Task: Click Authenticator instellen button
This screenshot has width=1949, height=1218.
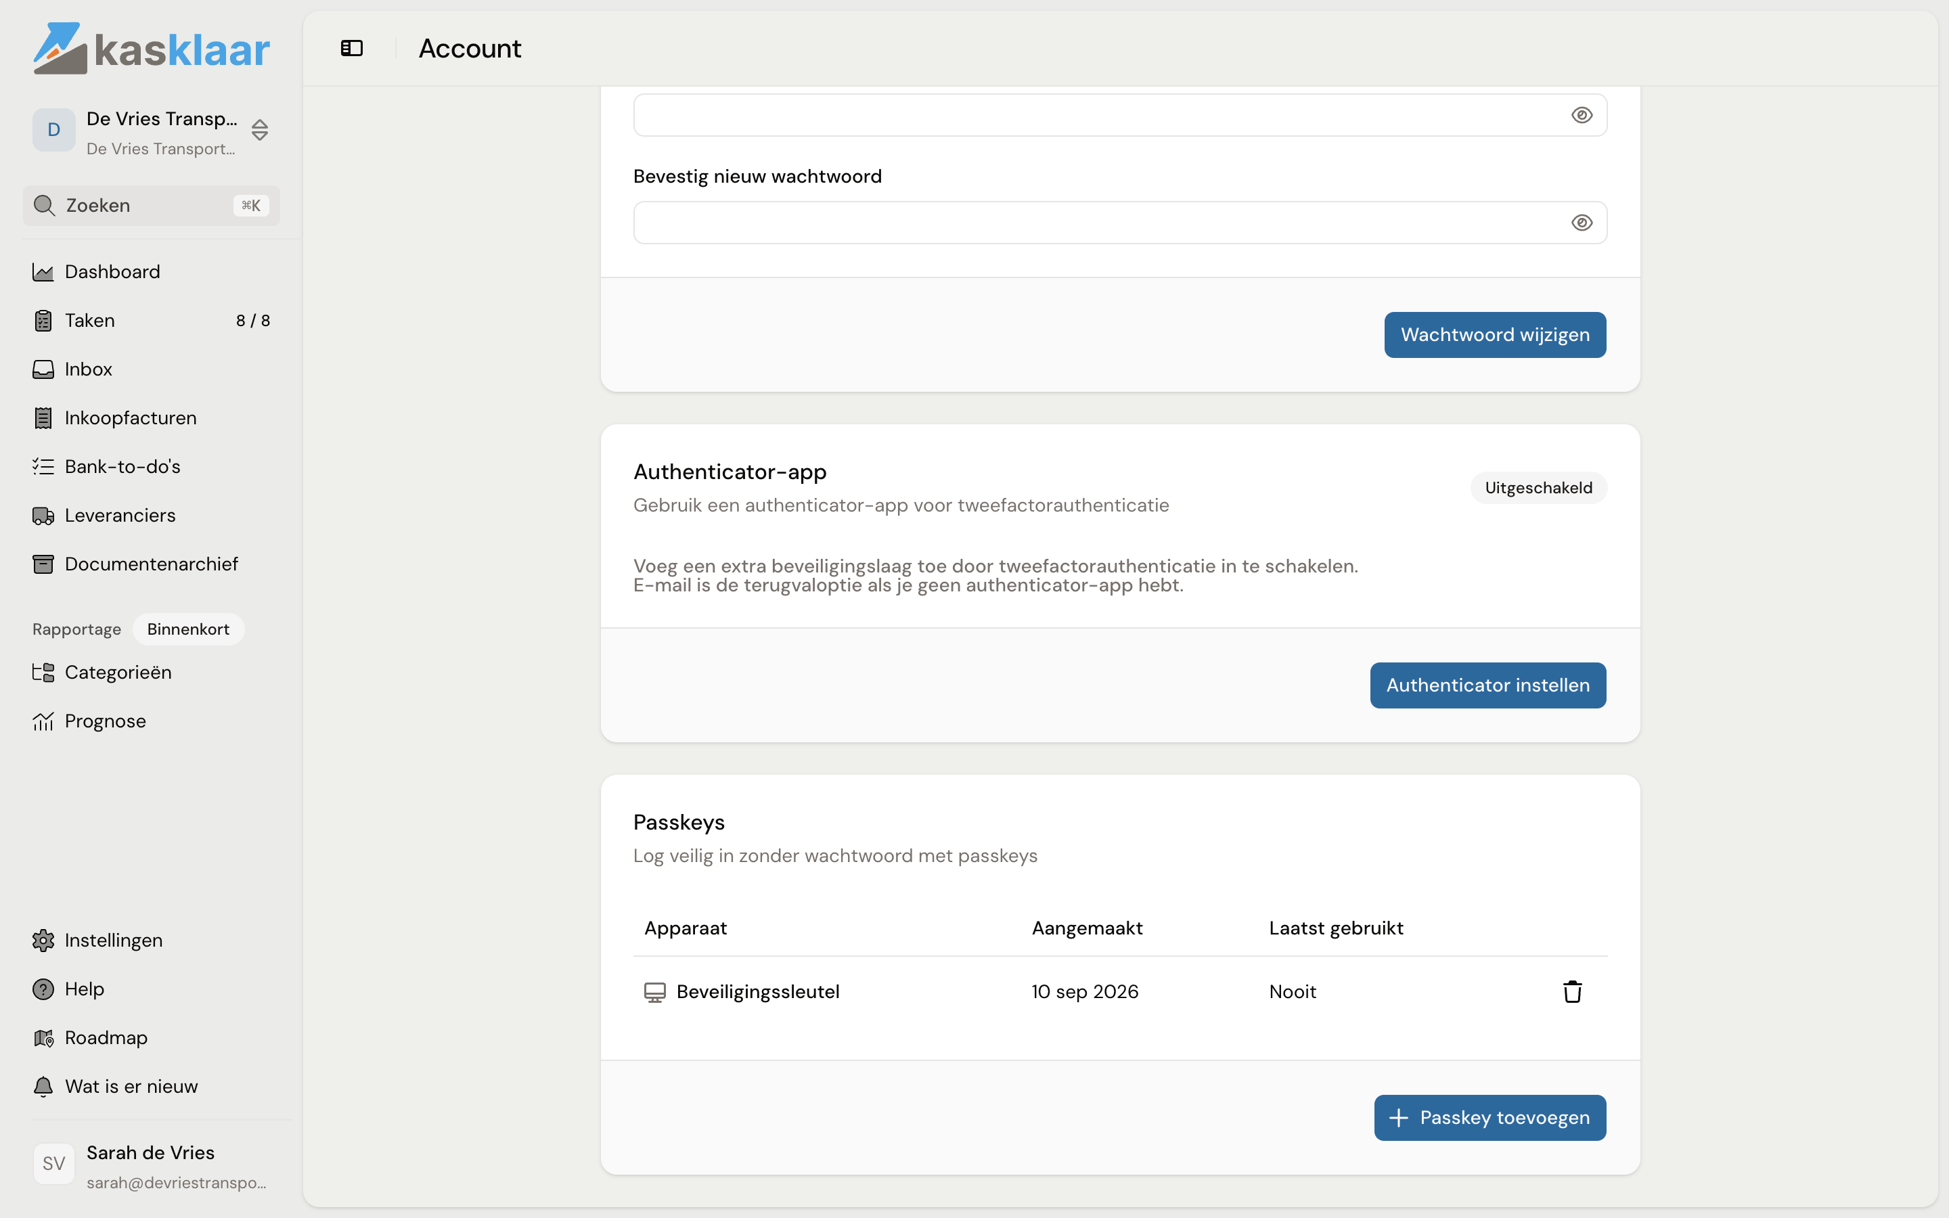Action: tap(1488, 685)
